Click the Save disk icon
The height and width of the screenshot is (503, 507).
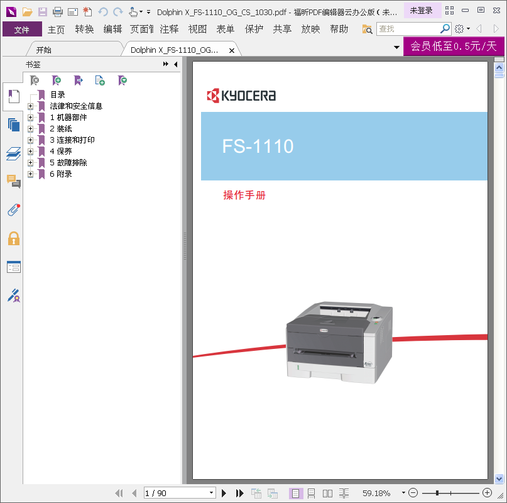(42, 12)
